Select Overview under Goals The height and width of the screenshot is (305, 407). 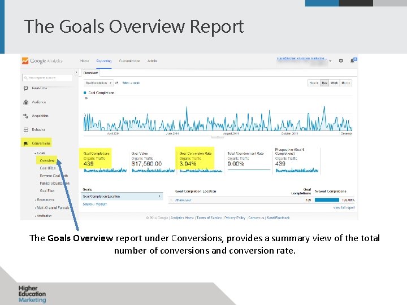(47, 161)
